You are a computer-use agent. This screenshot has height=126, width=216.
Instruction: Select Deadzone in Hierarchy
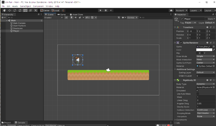click(18, 28)
